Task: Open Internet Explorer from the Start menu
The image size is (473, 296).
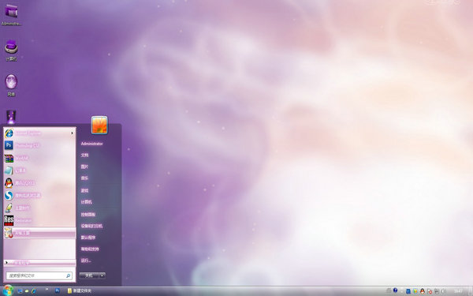Action: pyautogui.click(x=39, y=133)
